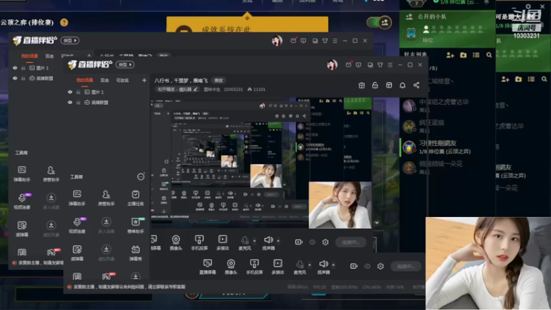The image size is (551, 310).
Task: Open 弹幕助手 in rear 直播伴侣 window
Action: tap(22, 174)
